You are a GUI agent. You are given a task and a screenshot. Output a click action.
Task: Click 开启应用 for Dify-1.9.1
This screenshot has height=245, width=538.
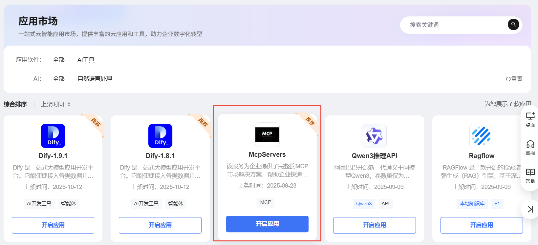coord(53,225)
